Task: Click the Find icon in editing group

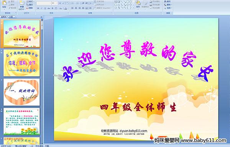Action: [x=167, y=2]
